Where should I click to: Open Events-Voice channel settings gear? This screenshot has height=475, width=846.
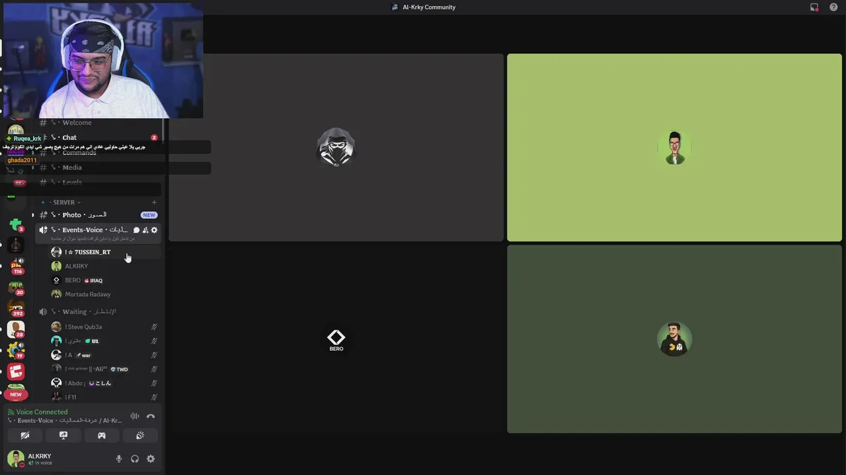point(154,230)
